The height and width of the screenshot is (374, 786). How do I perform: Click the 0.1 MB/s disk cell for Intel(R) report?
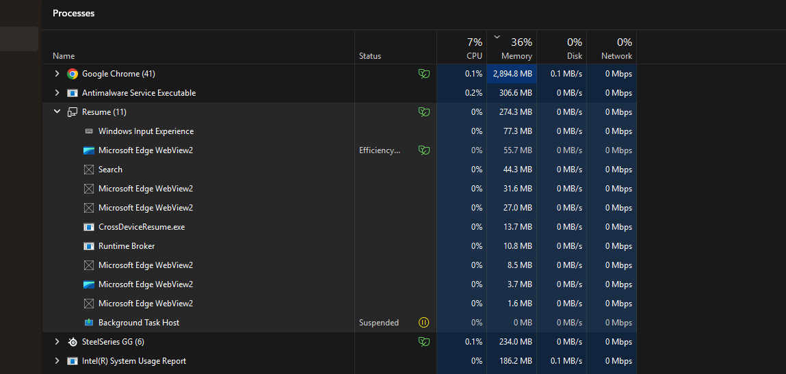pos(562,361)
